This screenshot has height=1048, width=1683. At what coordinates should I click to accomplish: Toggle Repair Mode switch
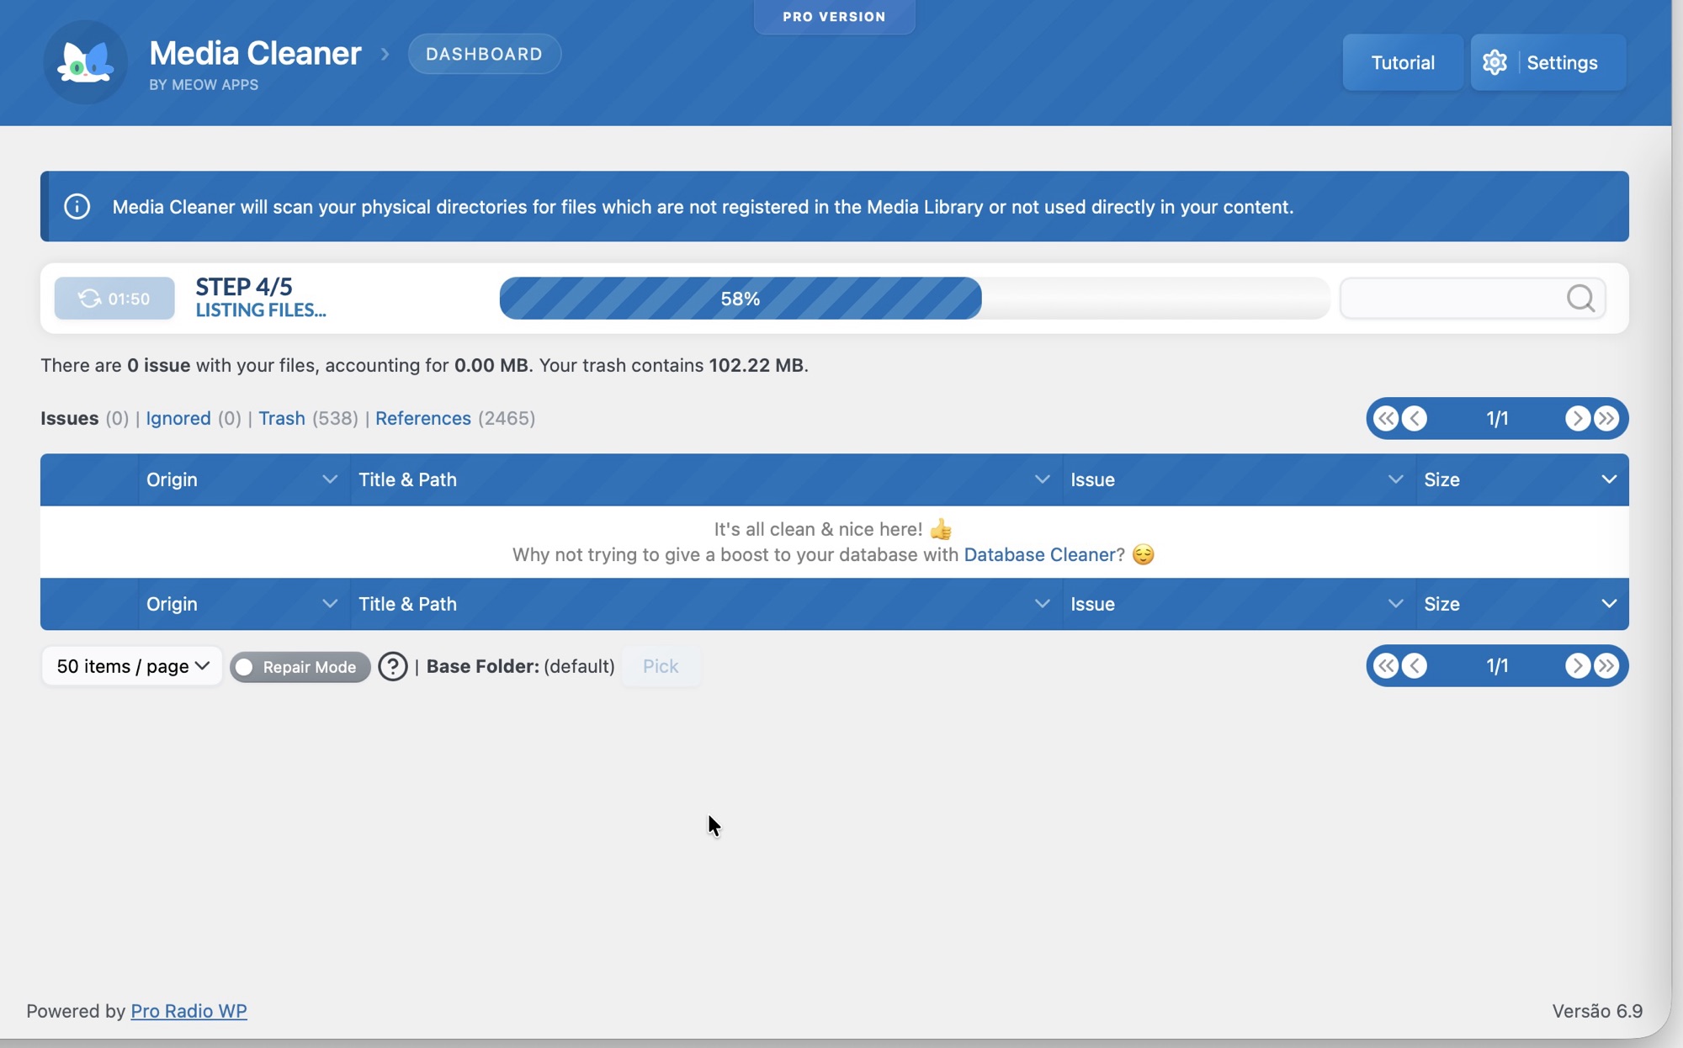244,667
